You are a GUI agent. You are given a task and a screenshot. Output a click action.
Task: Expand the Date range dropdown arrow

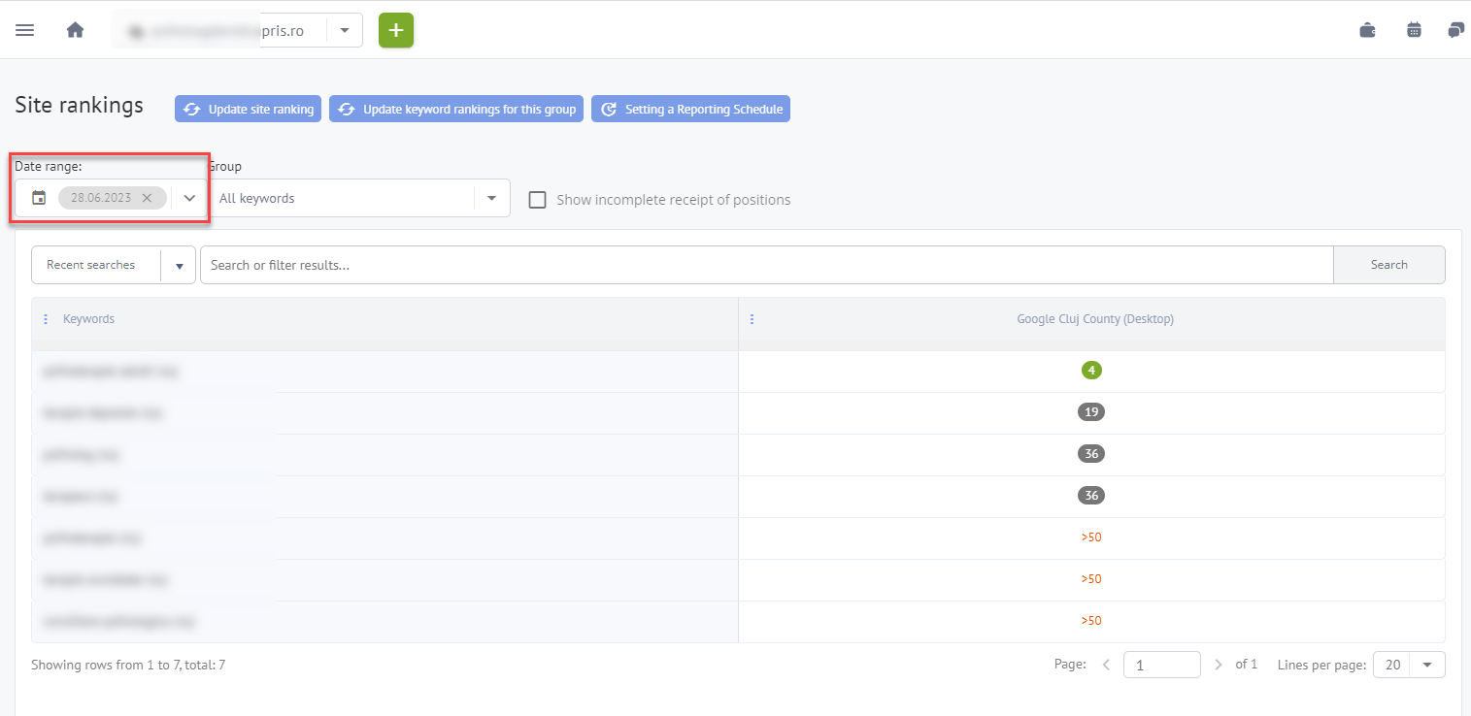[x=189, y=198]
